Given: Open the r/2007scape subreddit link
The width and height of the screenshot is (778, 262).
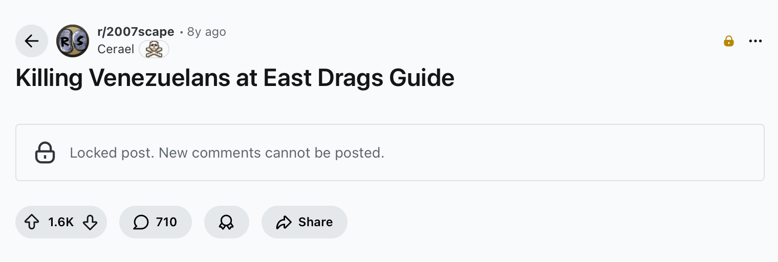Looking at the screenshot, I should 136,32.
